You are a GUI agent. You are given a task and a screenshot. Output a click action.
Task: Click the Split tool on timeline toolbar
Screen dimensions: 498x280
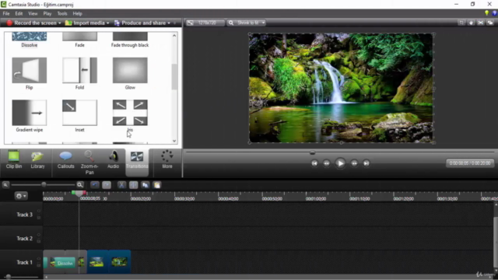tap(133, 185)
